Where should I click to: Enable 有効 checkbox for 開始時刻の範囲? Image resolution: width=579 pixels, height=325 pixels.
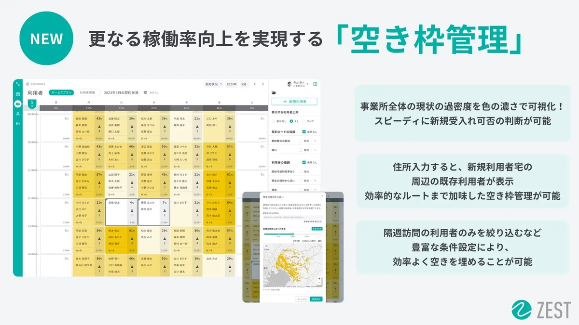click(301, 141)
